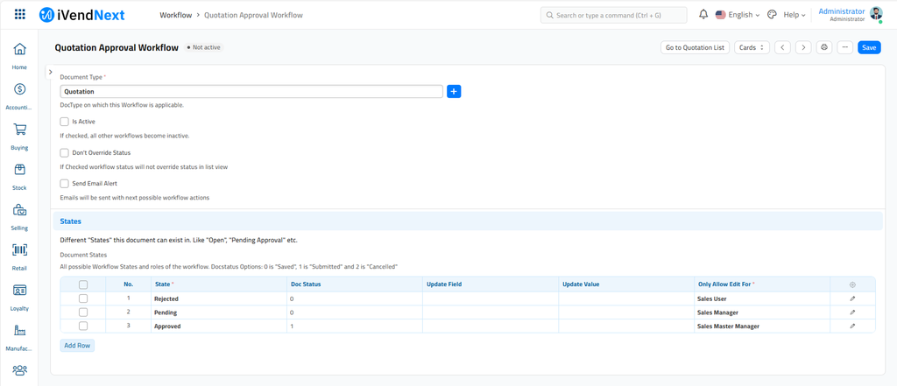Viewport: 897px width, 386px height.
Task: Click the Rejected state cell
Action: pyautogui.click(x=218, y=298)
